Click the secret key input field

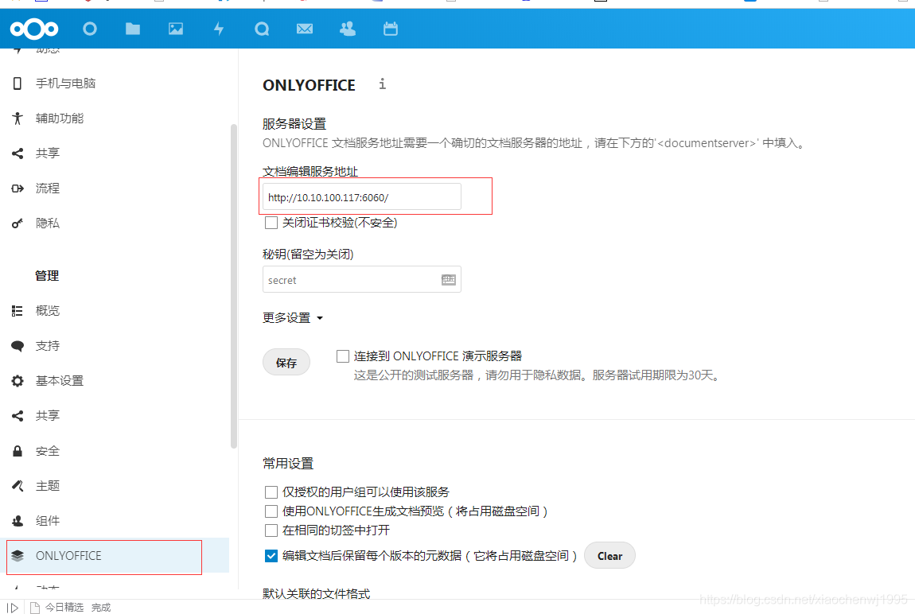(362, 279)
